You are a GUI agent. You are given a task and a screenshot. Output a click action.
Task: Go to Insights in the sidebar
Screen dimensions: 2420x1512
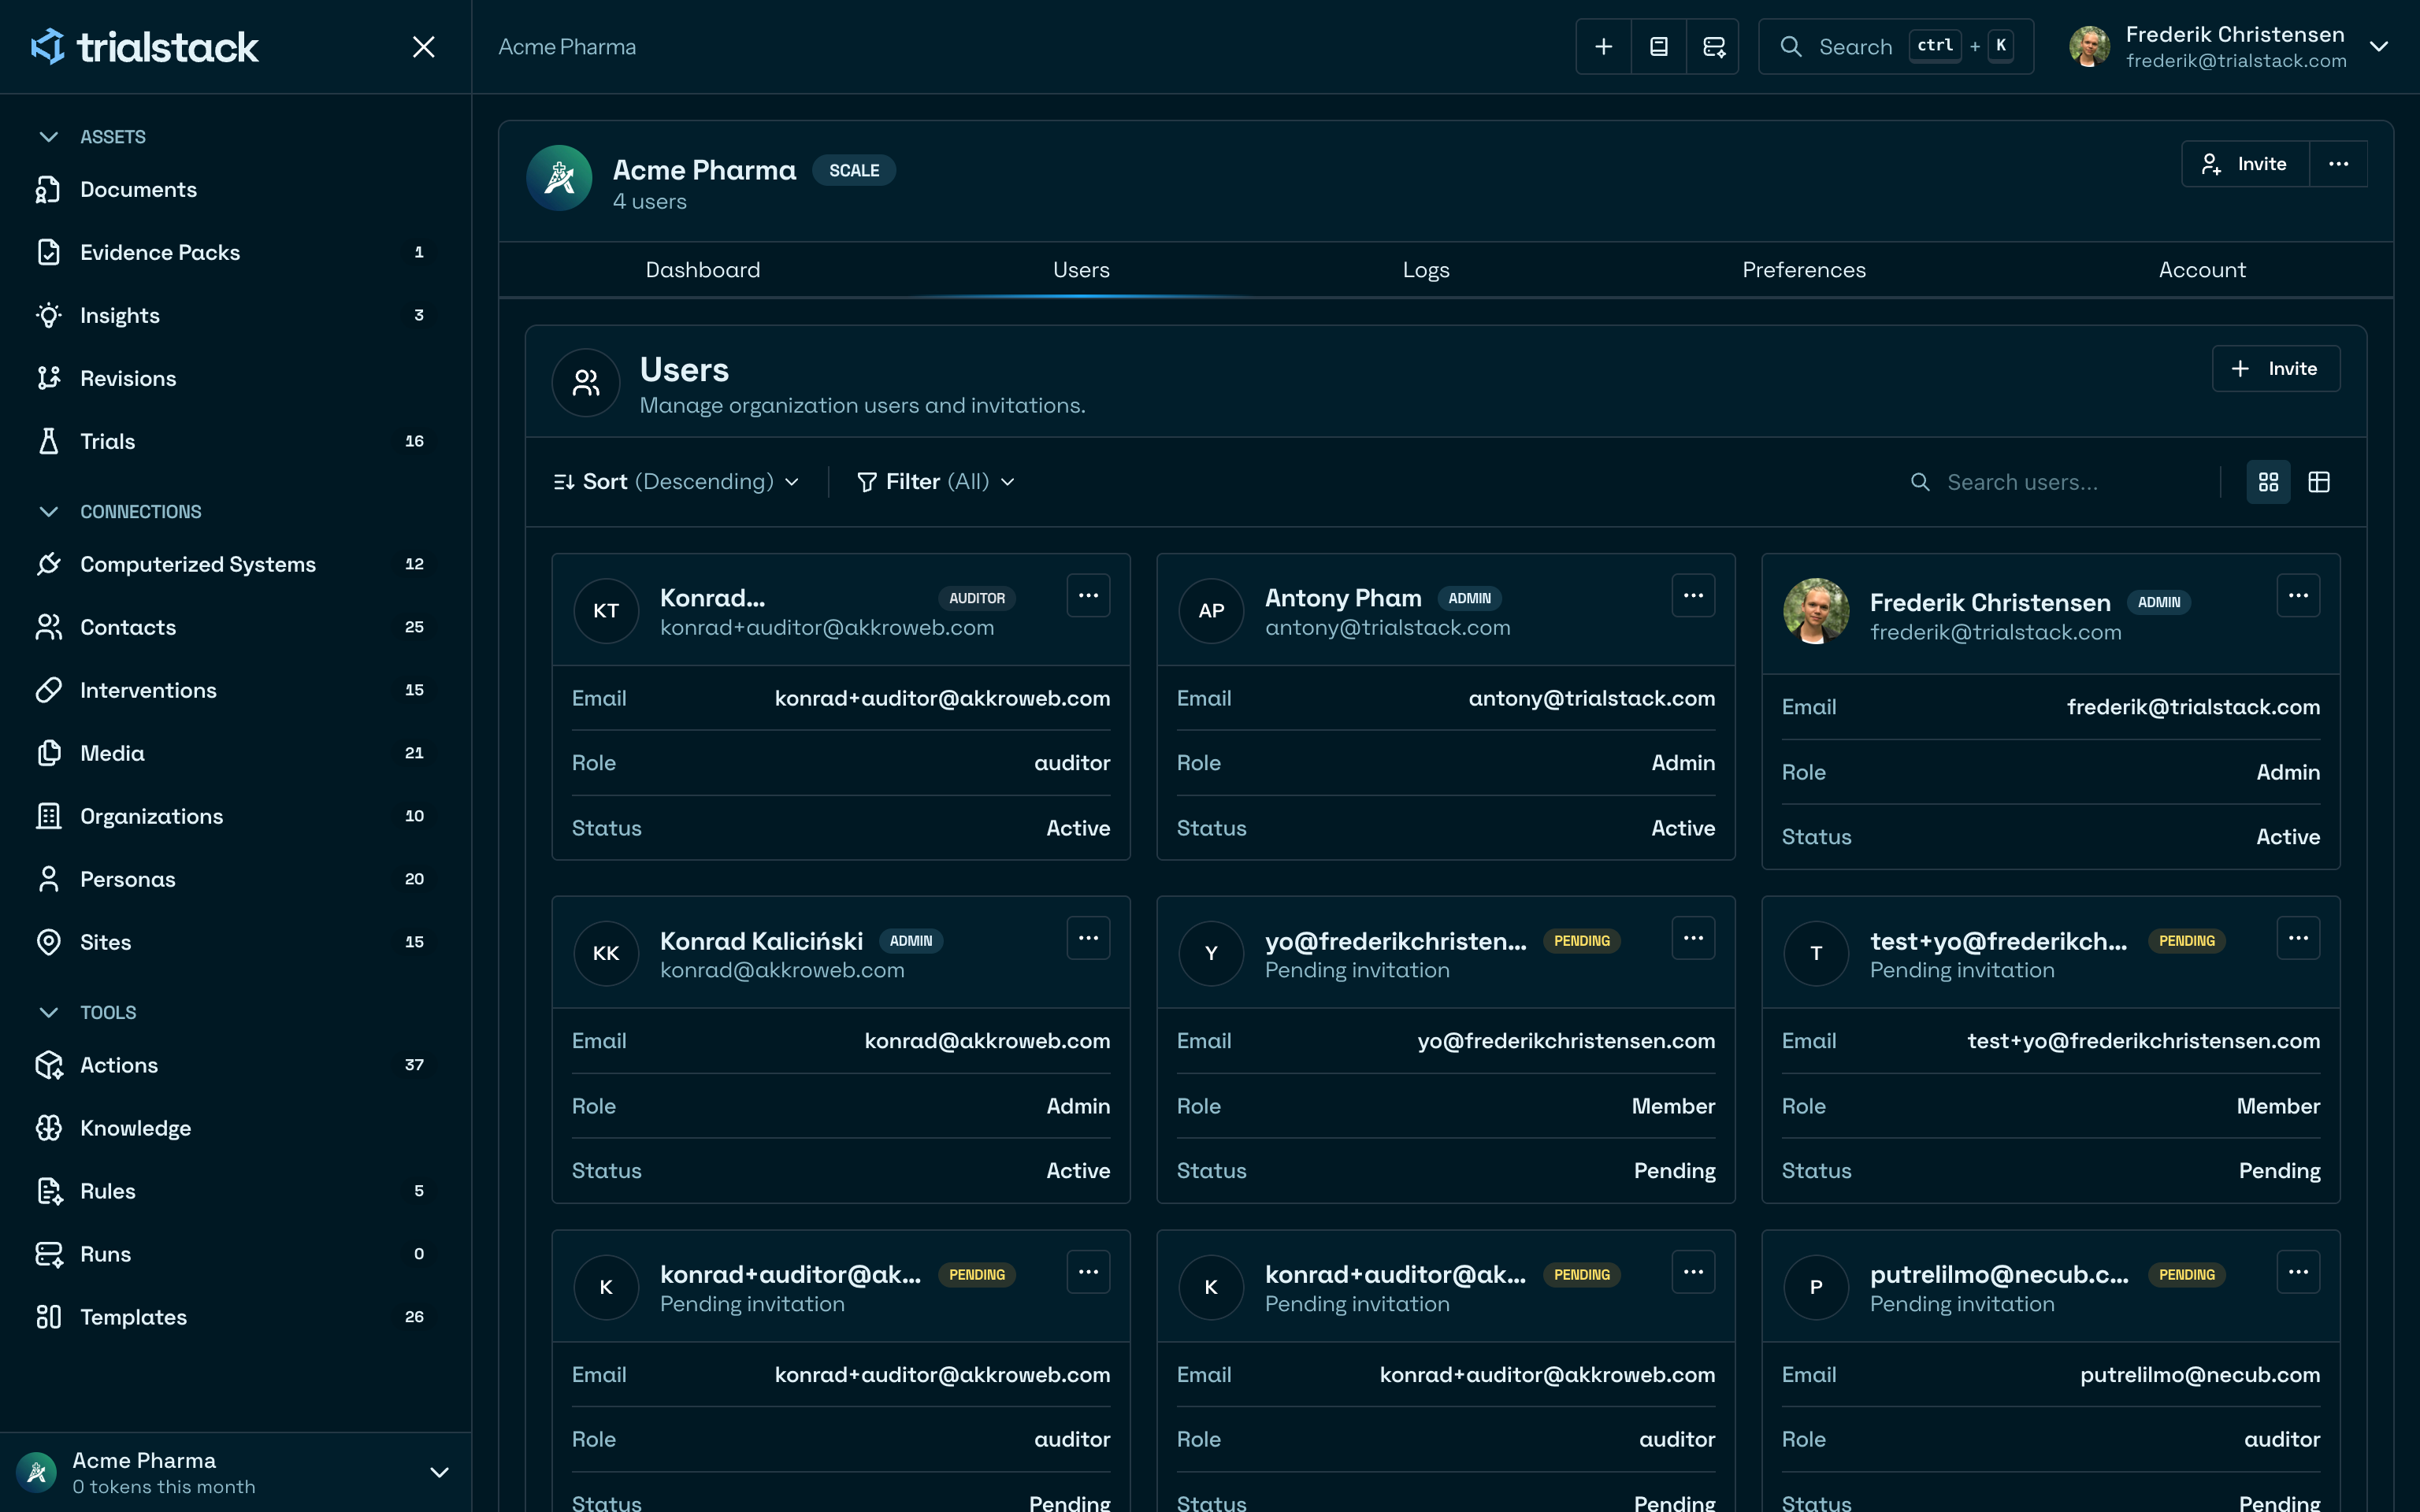tap(236, 315)
